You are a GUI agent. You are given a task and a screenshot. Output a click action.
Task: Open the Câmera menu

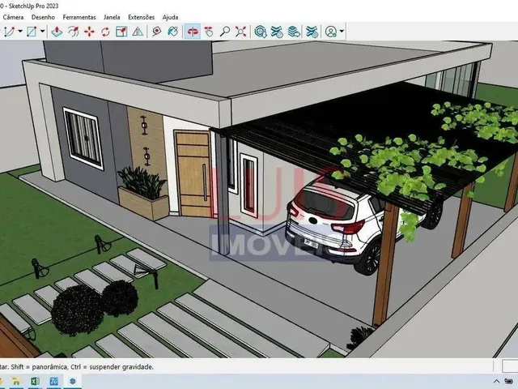(x=13, y=17)
